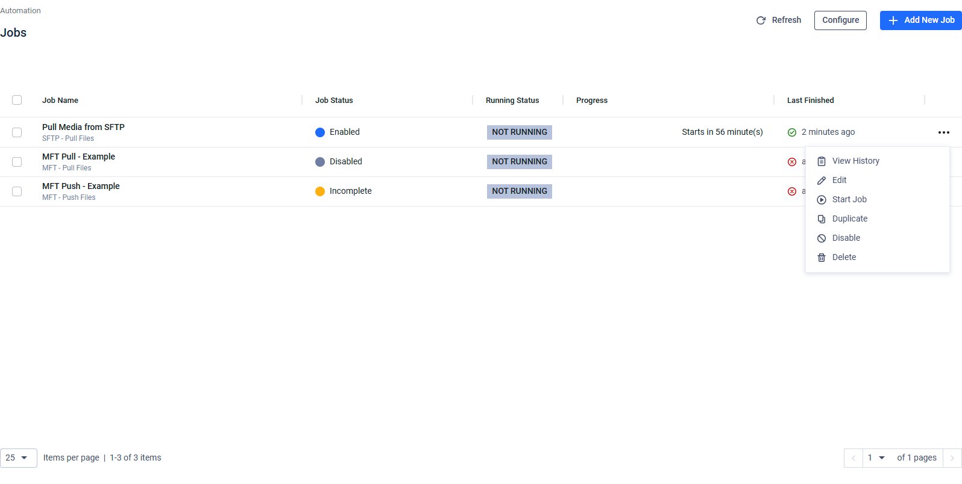The width and height of the screenshot is (962, 484).
Task: Click the '1-3 of 3 items' text
Action: 136,458
